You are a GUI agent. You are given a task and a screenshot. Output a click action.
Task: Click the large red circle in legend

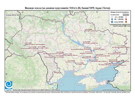(x=126, y=19)
